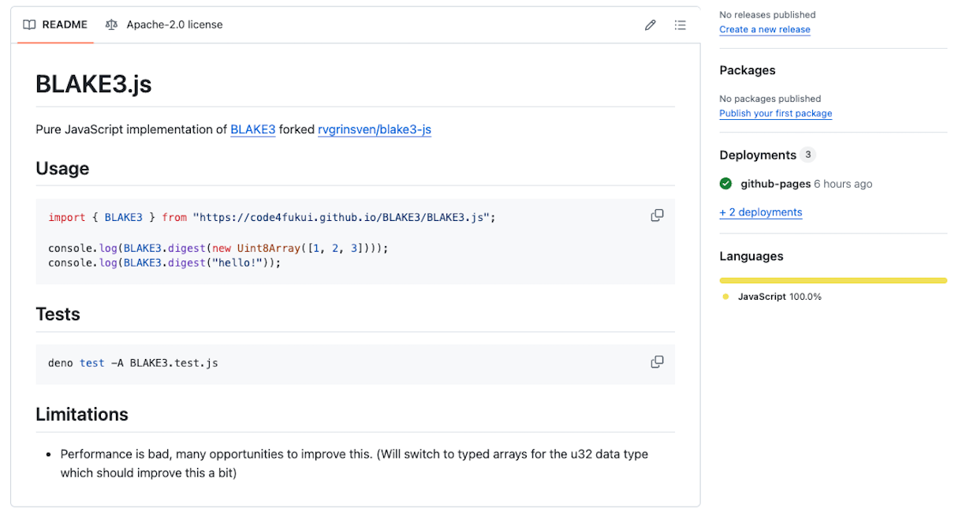
Task: Expand the + 2 deployments link
Action: pyautogui.click(x=760, y=212)
